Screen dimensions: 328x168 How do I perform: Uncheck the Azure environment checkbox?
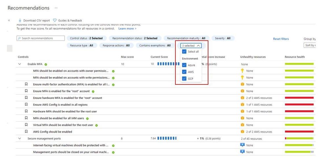coord(184,65)
